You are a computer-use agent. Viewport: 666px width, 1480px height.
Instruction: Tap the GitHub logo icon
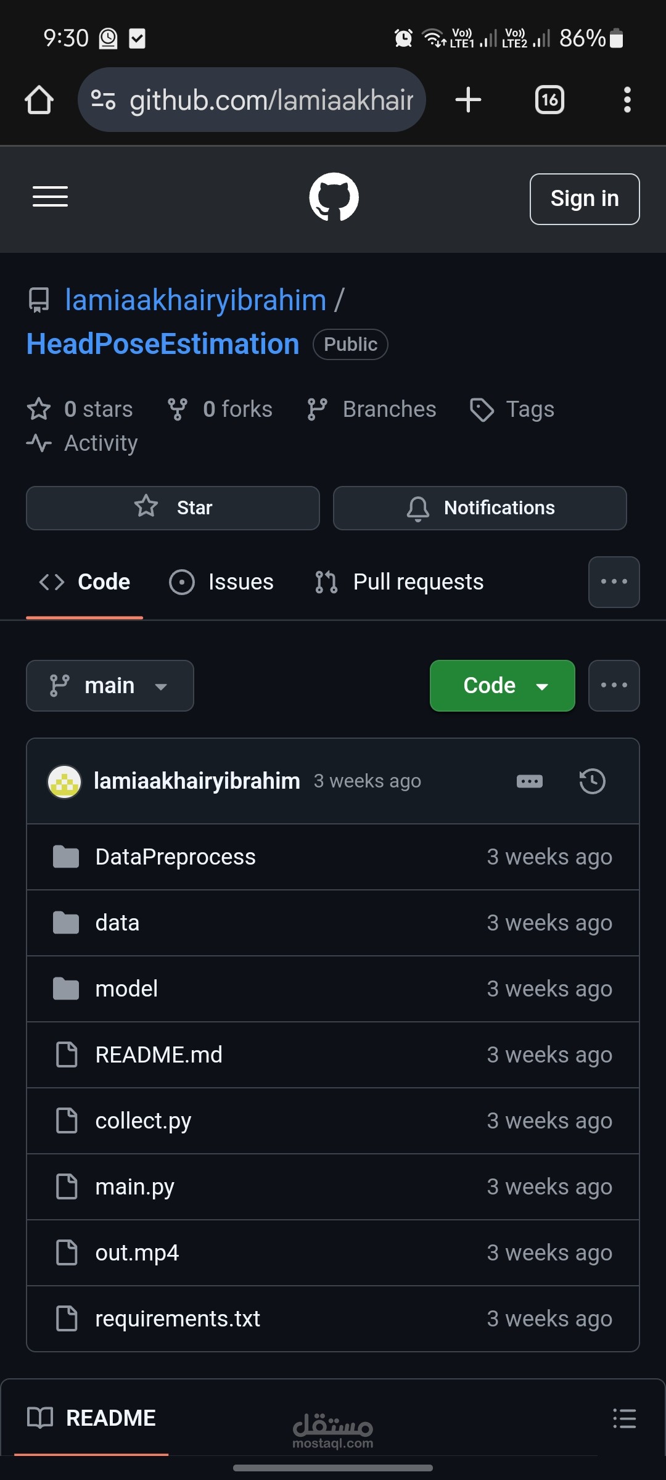(x=334, y=197)
